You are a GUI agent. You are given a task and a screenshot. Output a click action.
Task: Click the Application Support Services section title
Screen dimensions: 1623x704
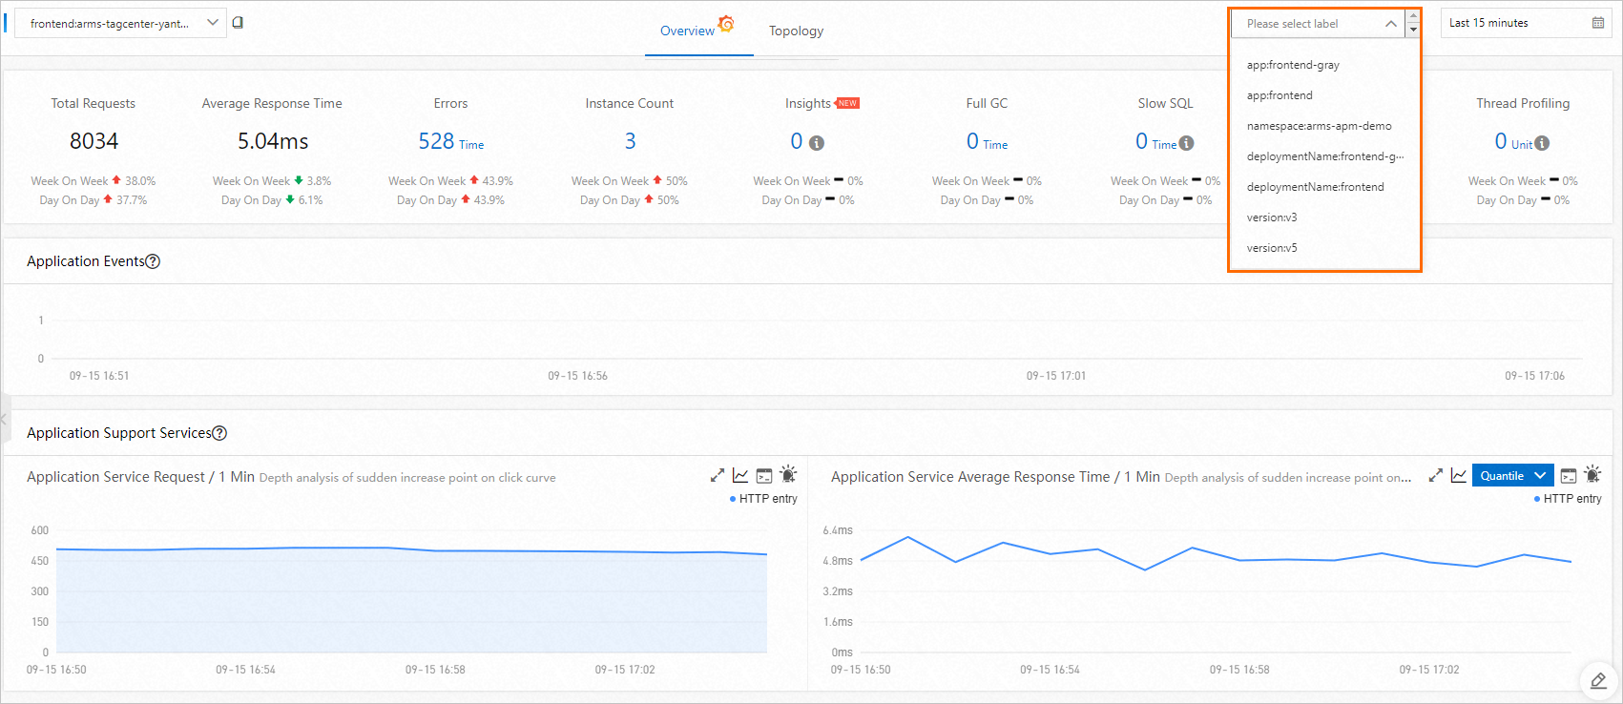pyautogui.click(x=118, y=433)
